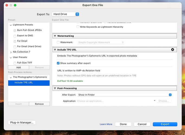Image resolution: width=185 pixels, height=135 pixels.
Task: Click the grayed-out Remove preset button
Action: coord(39,67)
